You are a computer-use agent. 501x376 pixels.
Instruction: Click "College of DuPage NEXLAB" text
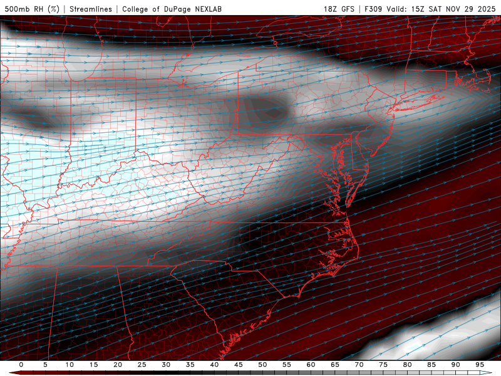pos(172,9)
